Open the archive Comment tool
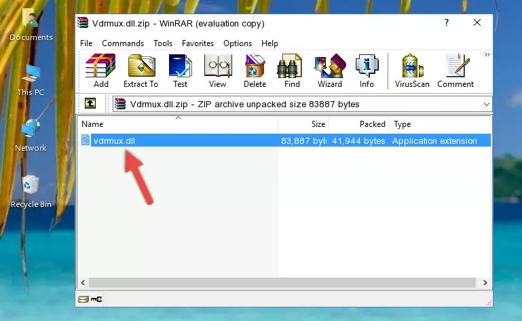The image size is (522, 321). tap(455, 71)
